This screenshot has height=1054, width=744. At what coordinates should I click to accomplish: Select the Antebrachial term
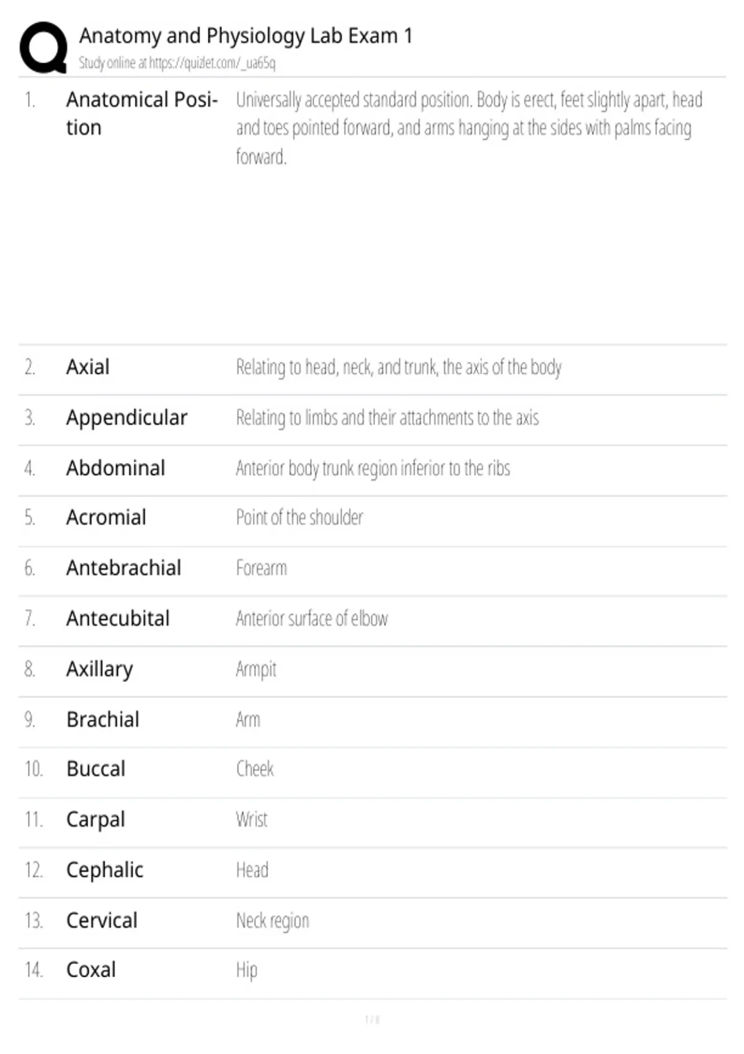pos(124,568)
